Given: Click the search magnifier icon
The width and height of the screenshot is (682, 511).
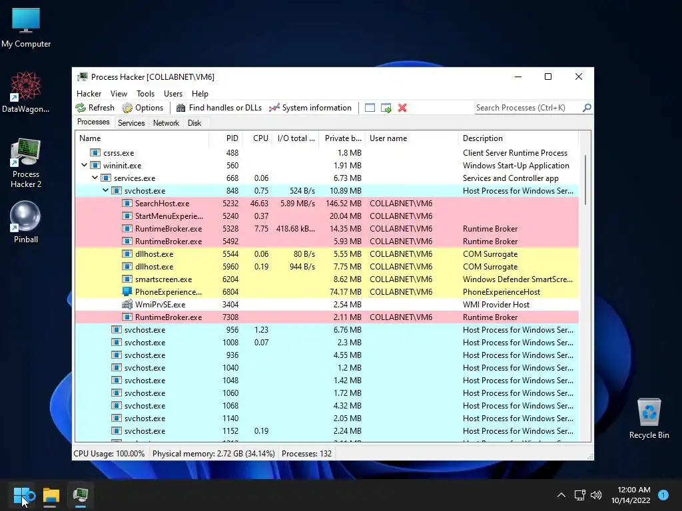Looking at the screenshot, I should (587, 107).
